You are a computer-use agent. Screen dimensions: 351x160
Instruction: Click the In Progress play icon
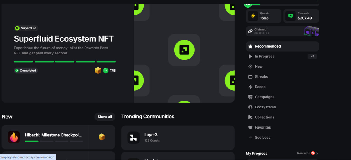point(250,57)
